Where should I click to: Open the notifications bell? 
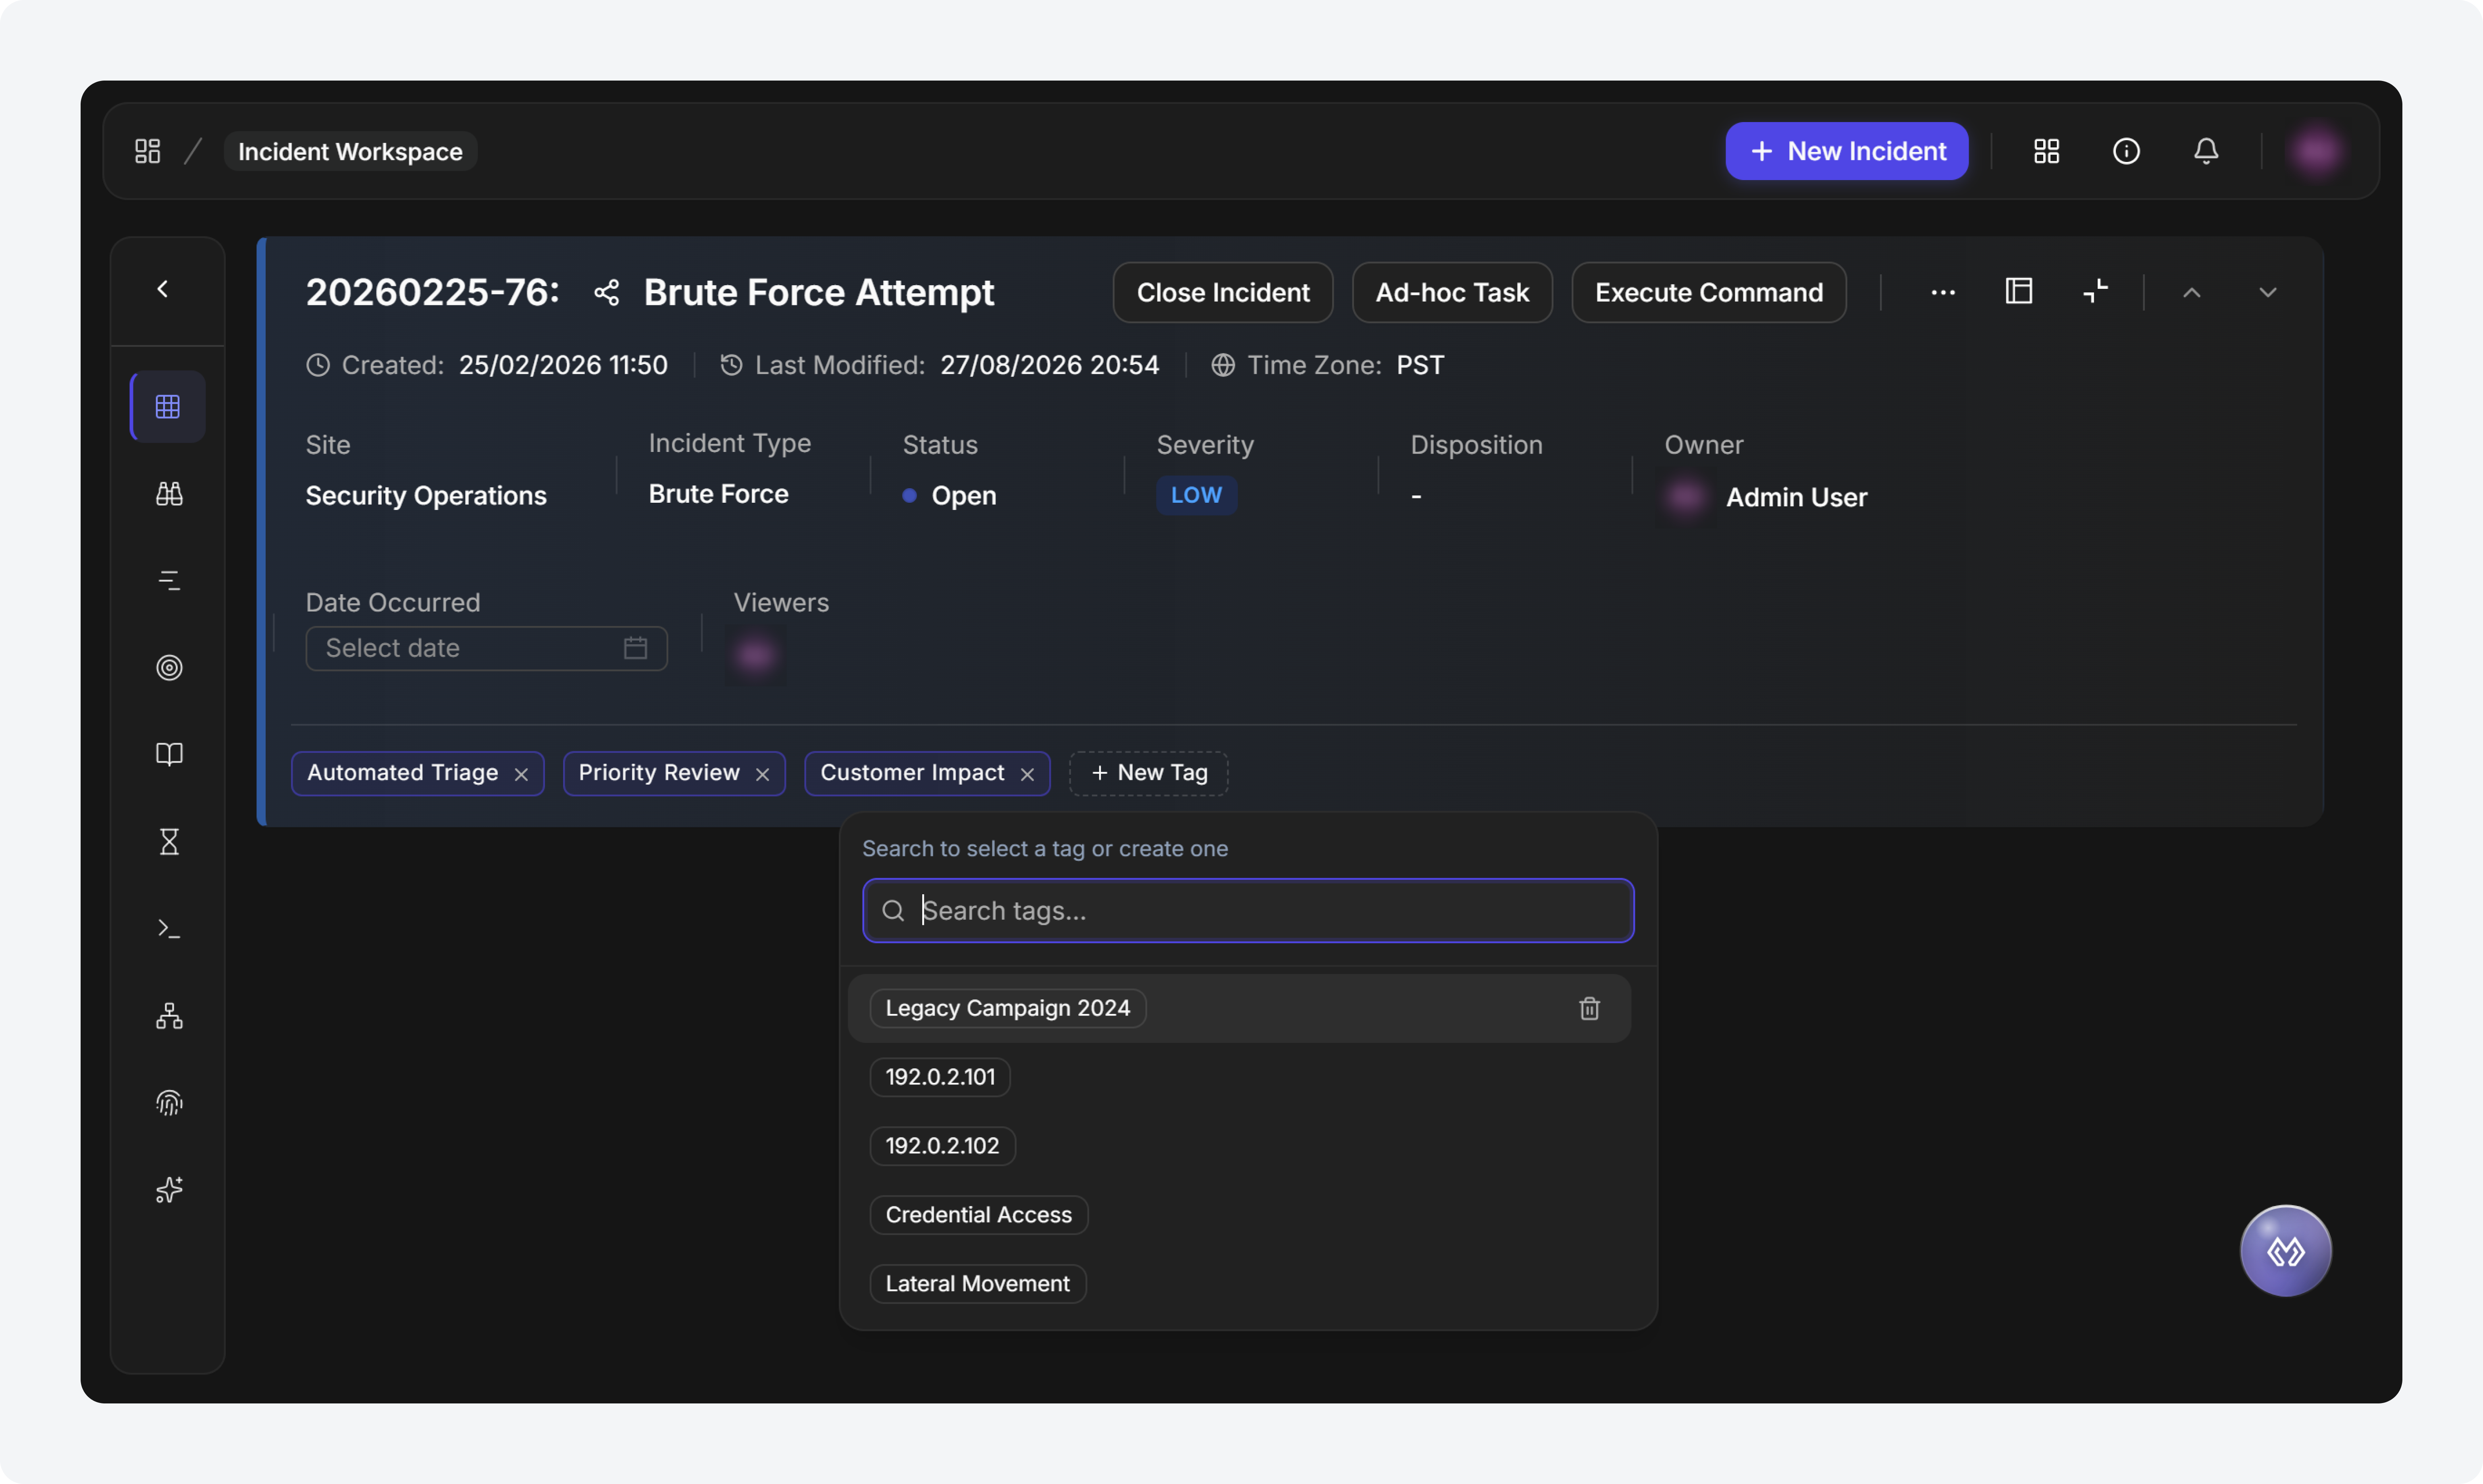coord(2206,151)
